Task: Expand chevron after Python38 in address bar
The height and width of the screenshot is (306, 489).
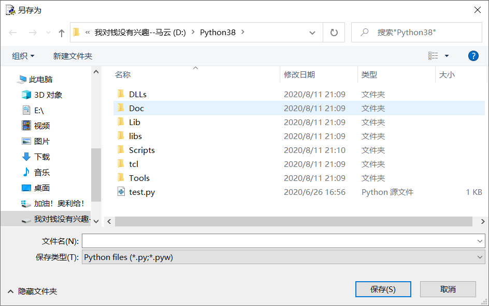Action: coord(243,32)
